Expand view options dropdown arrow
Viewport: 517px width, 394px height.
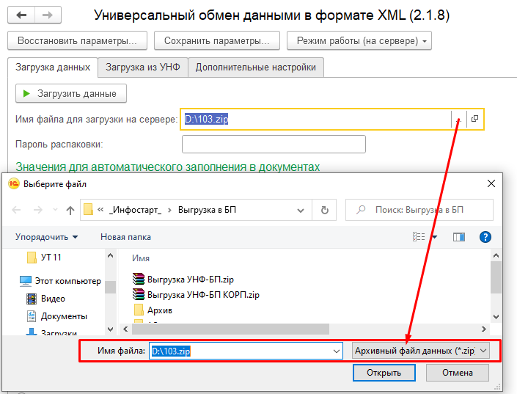[435, 237]
